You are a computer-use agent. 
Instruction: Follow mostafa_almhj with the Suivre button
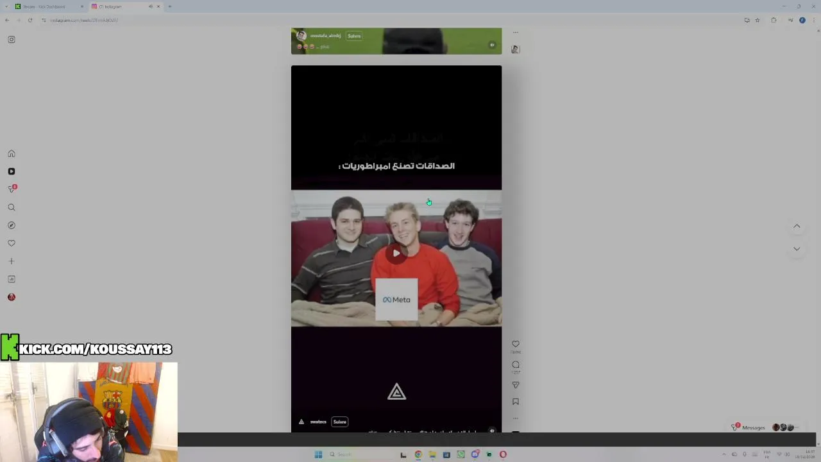(x=354, y=36)
